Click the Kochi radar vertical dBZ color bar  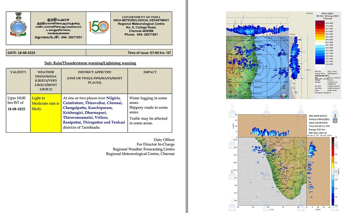point(333,171)
